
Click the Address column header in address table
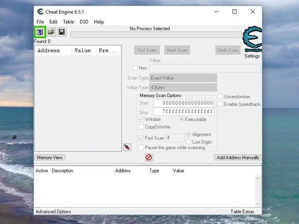[131, 171]
